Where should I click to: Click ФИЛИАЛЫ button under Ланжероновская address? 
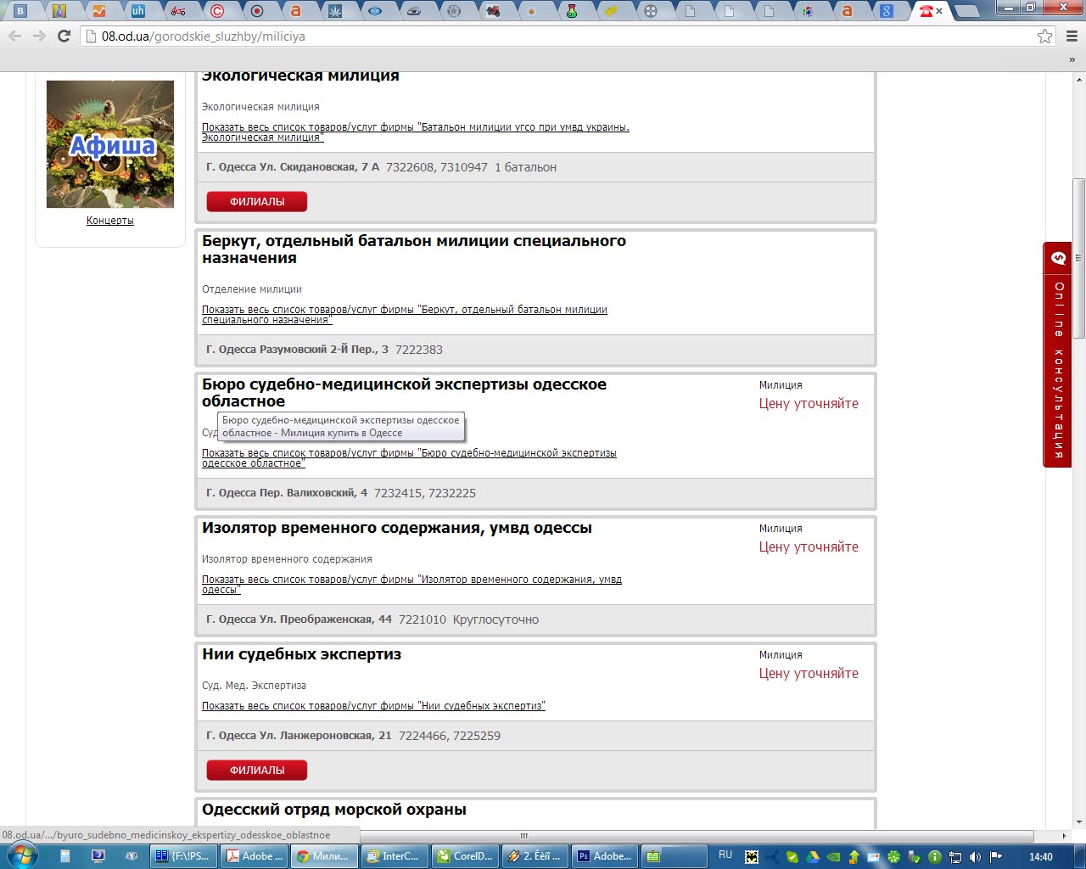[x=257, y=771]
